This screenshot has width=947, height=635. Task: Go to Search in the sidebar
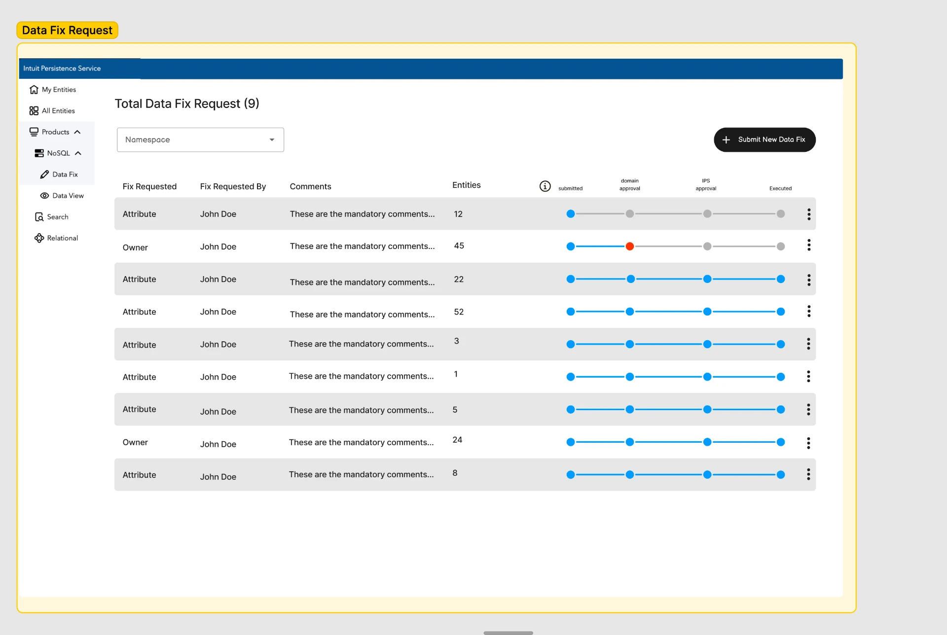pyautogui.click(x=57, y=217)
